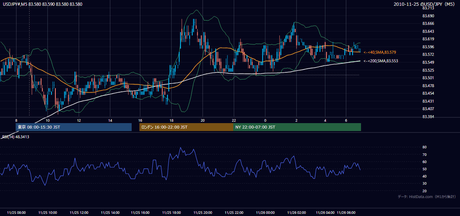Click the 83.525 price axis label
460x216 pixels.
coord(428,70)
